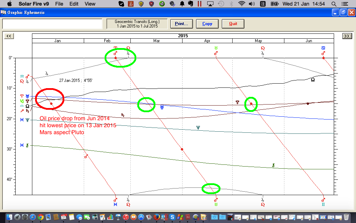The height and width of the screenshot is (223, 356).
Task: Launch Google Chrome from the Dock
Action: coord(41,217)
